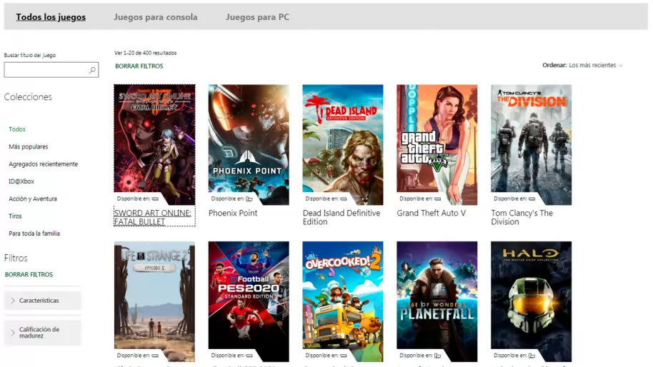Click Tom Clancy's The Division title
This screenshot has width=653, height=367.
click(522, 217)
